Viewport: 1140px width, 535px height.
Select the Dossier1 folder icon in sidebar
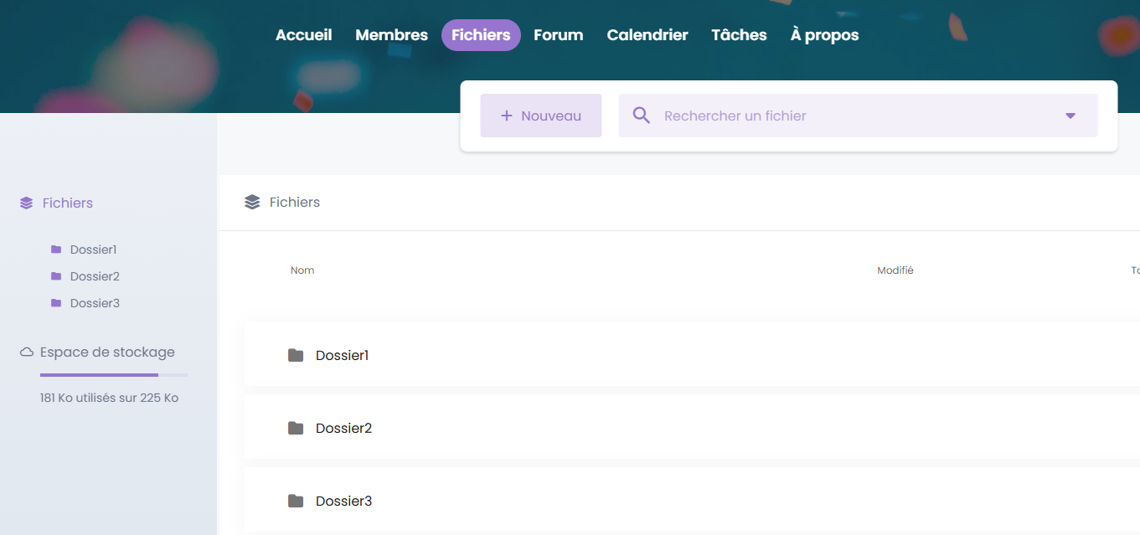tap(56, 249)
